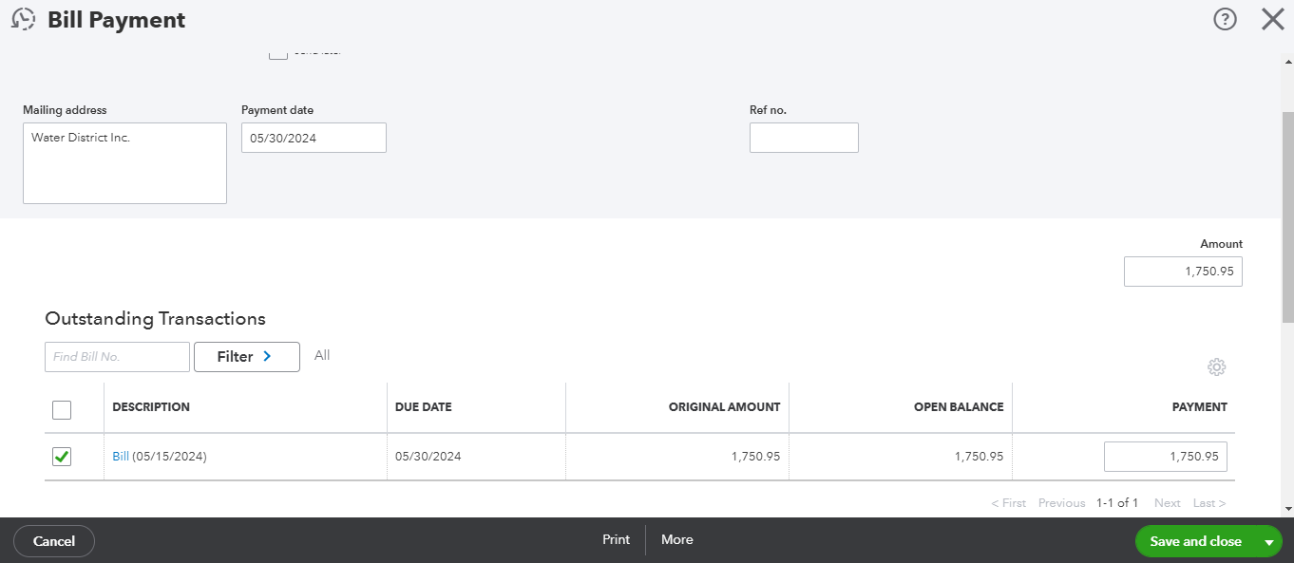Open the Bill link in the transactions table
The height and width of the screenshot is (563, 1294).
[121, 457]
